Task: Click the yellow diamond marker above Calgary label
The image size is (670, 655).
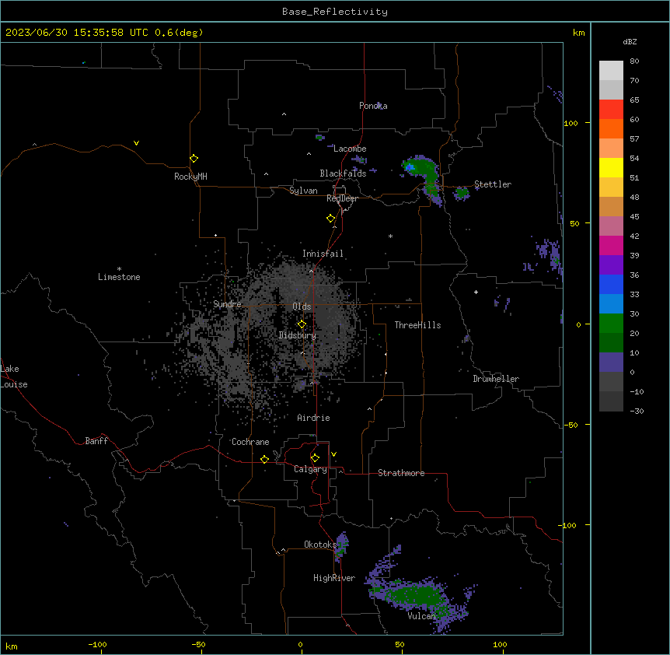Action: click(x=315, y=458)
